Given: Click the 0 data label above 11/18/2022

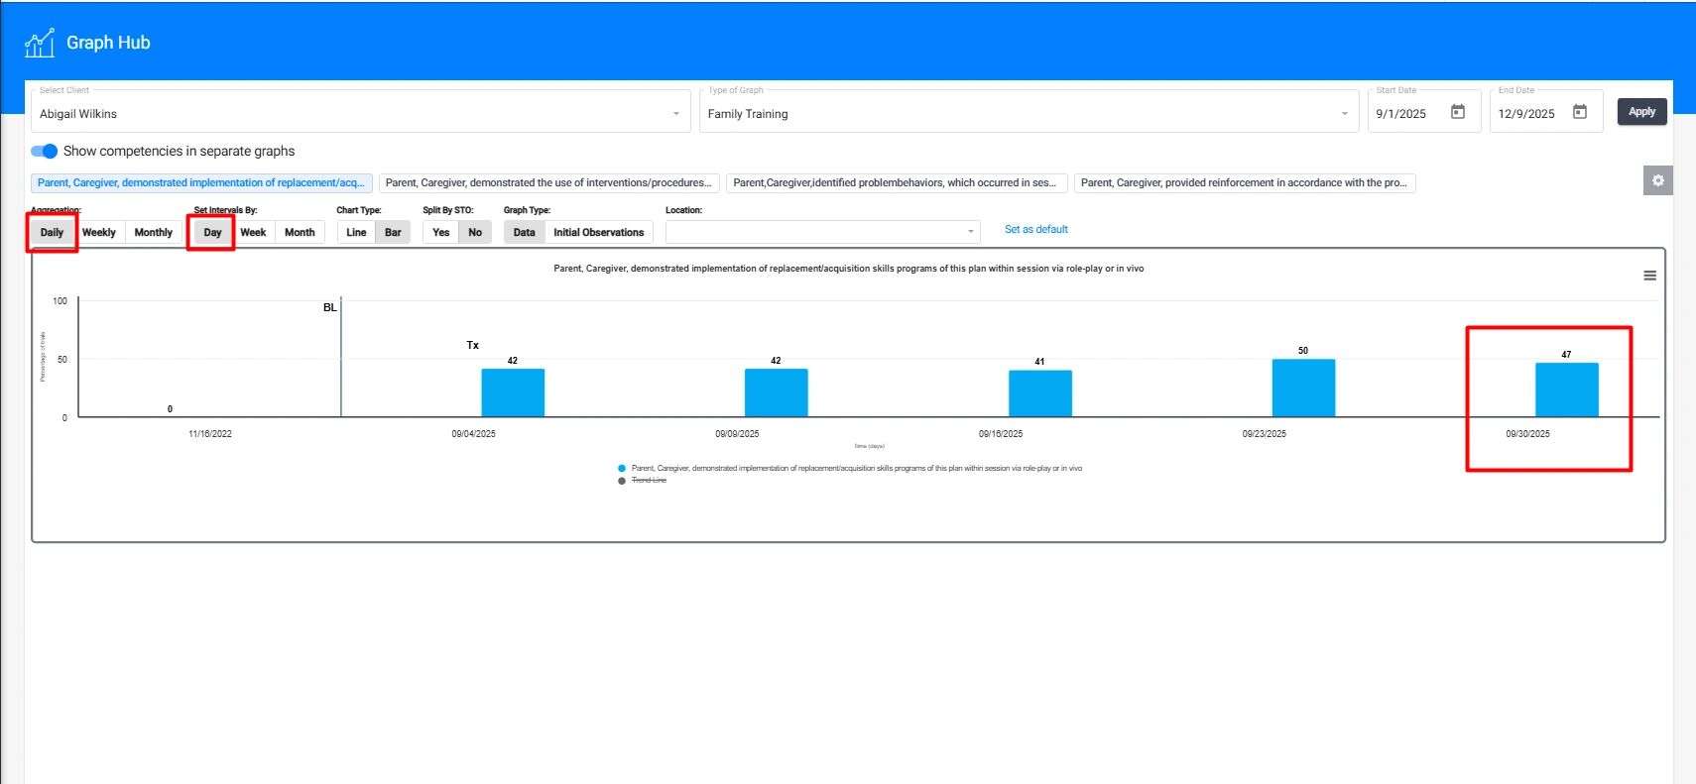Looking at the screenshot, I should coord(170,408).
